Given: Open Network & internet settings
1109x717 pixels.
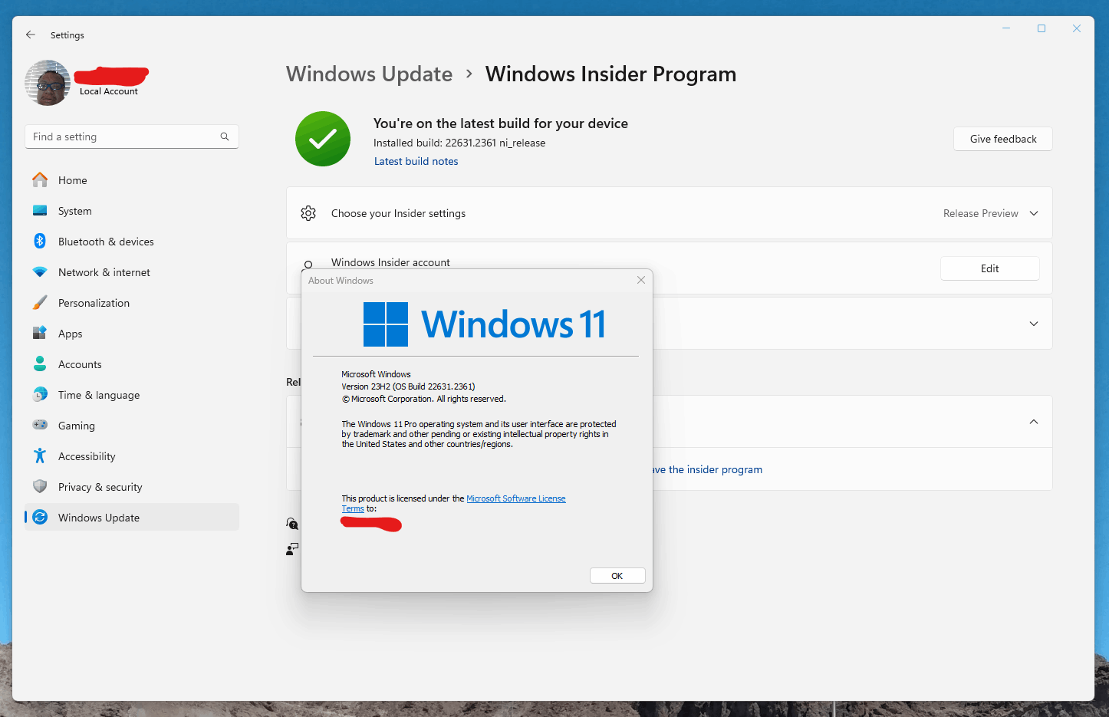Looking at the screenshot, I should click(x=132, y=272).
